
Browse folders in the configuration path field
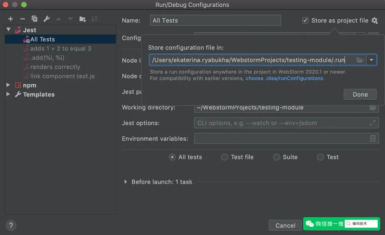(359, 60)
